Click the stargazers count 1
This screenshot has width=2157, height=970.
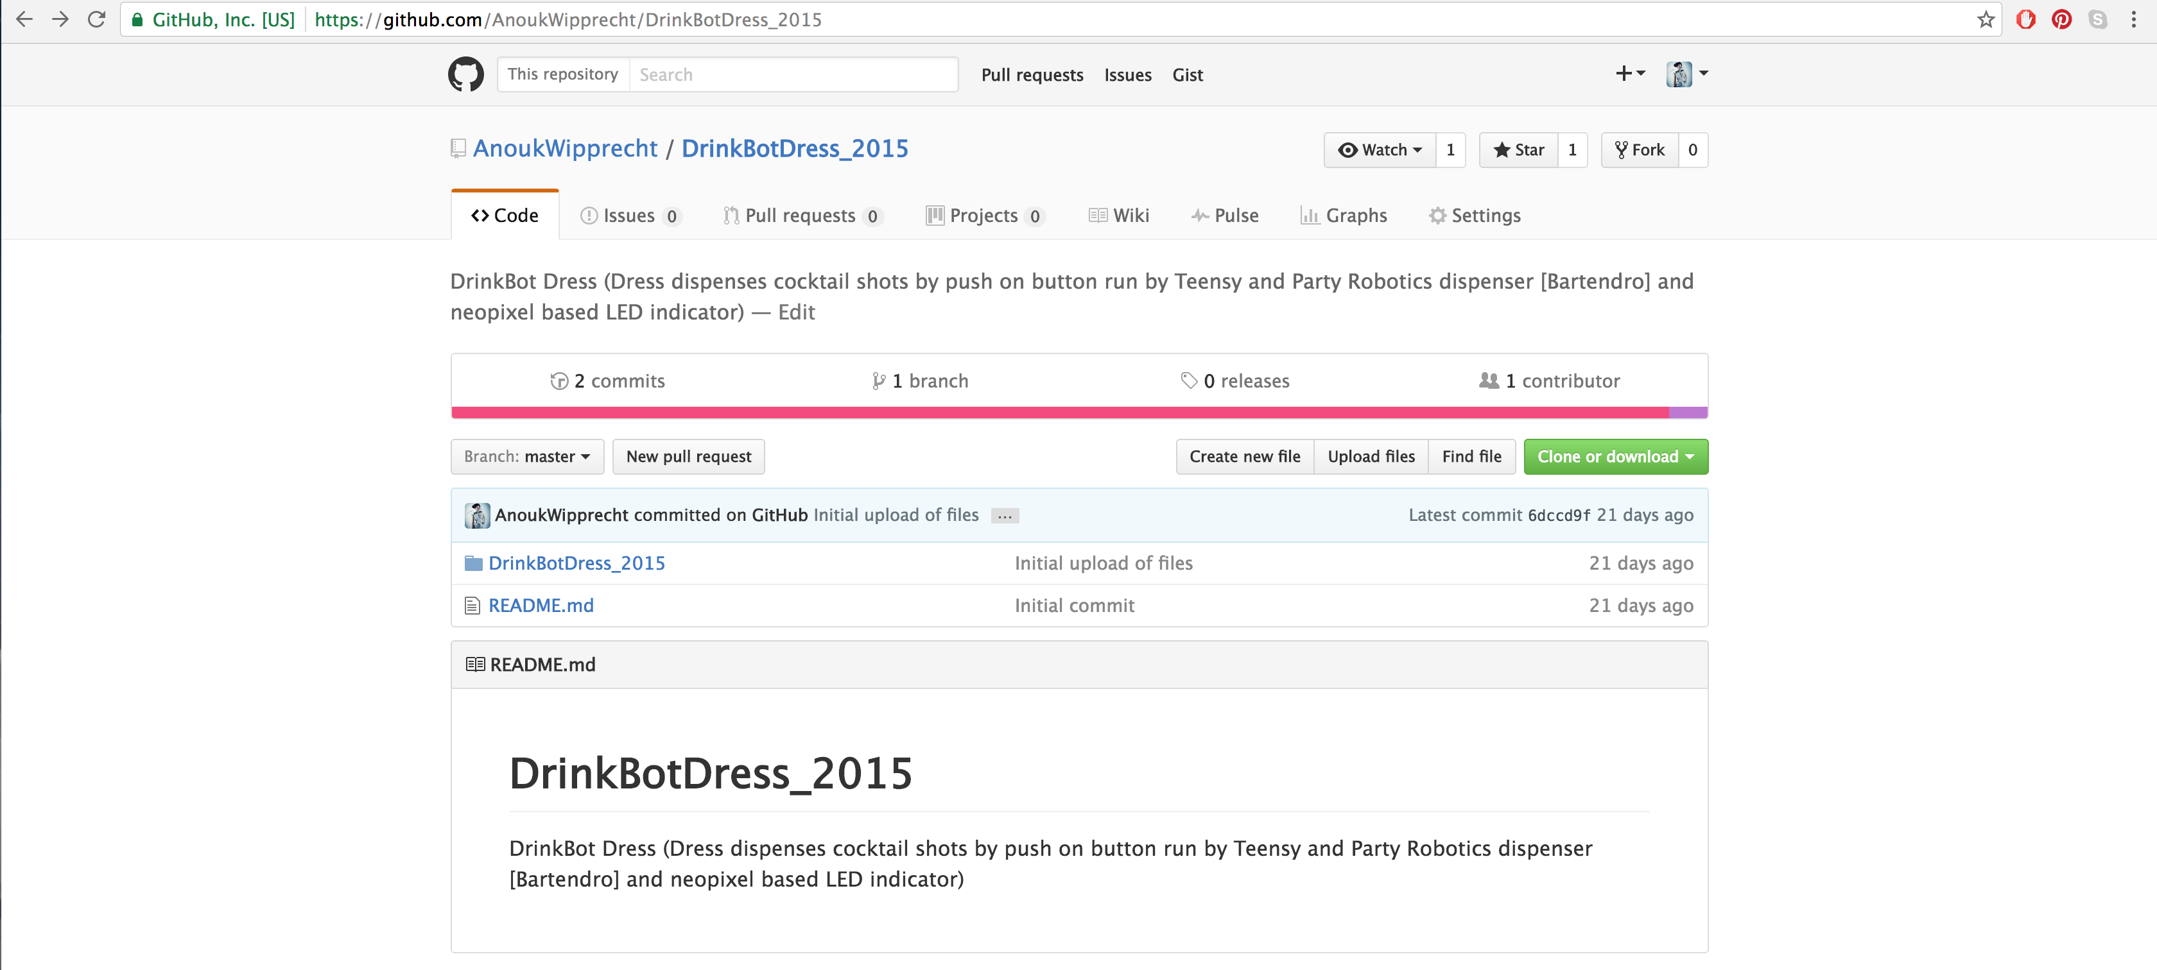click(1572, 150)
